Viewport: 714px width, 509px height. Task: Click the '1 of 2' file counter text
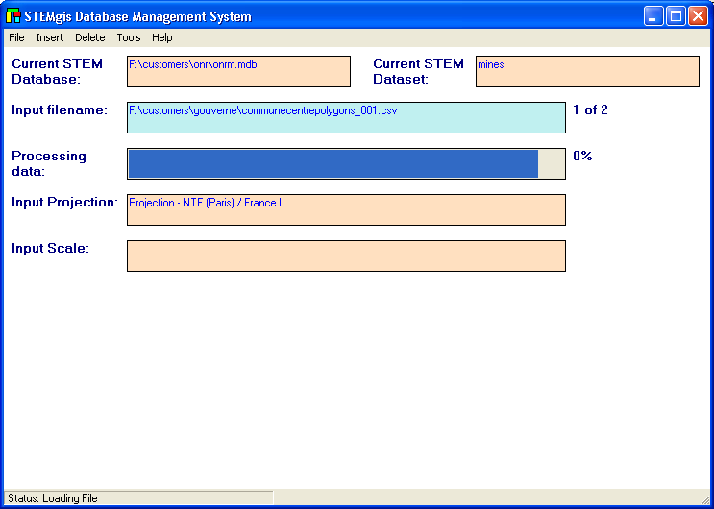[x=590, y=110]
